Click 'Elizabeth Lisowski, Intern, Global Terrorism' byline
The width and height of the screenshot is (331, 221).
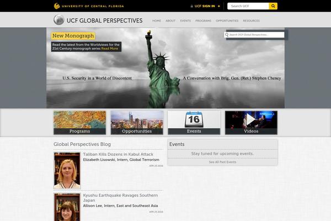click(x=121, y=160)
